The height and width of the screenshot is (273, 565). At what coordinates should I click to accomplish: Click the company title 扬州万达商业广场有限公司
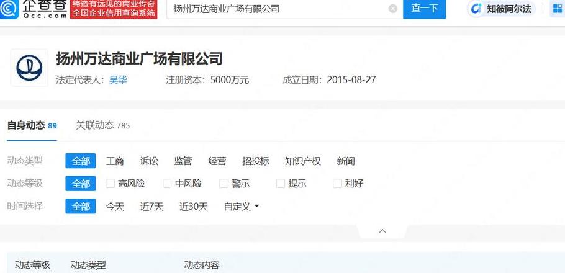[x=140, y=59]
